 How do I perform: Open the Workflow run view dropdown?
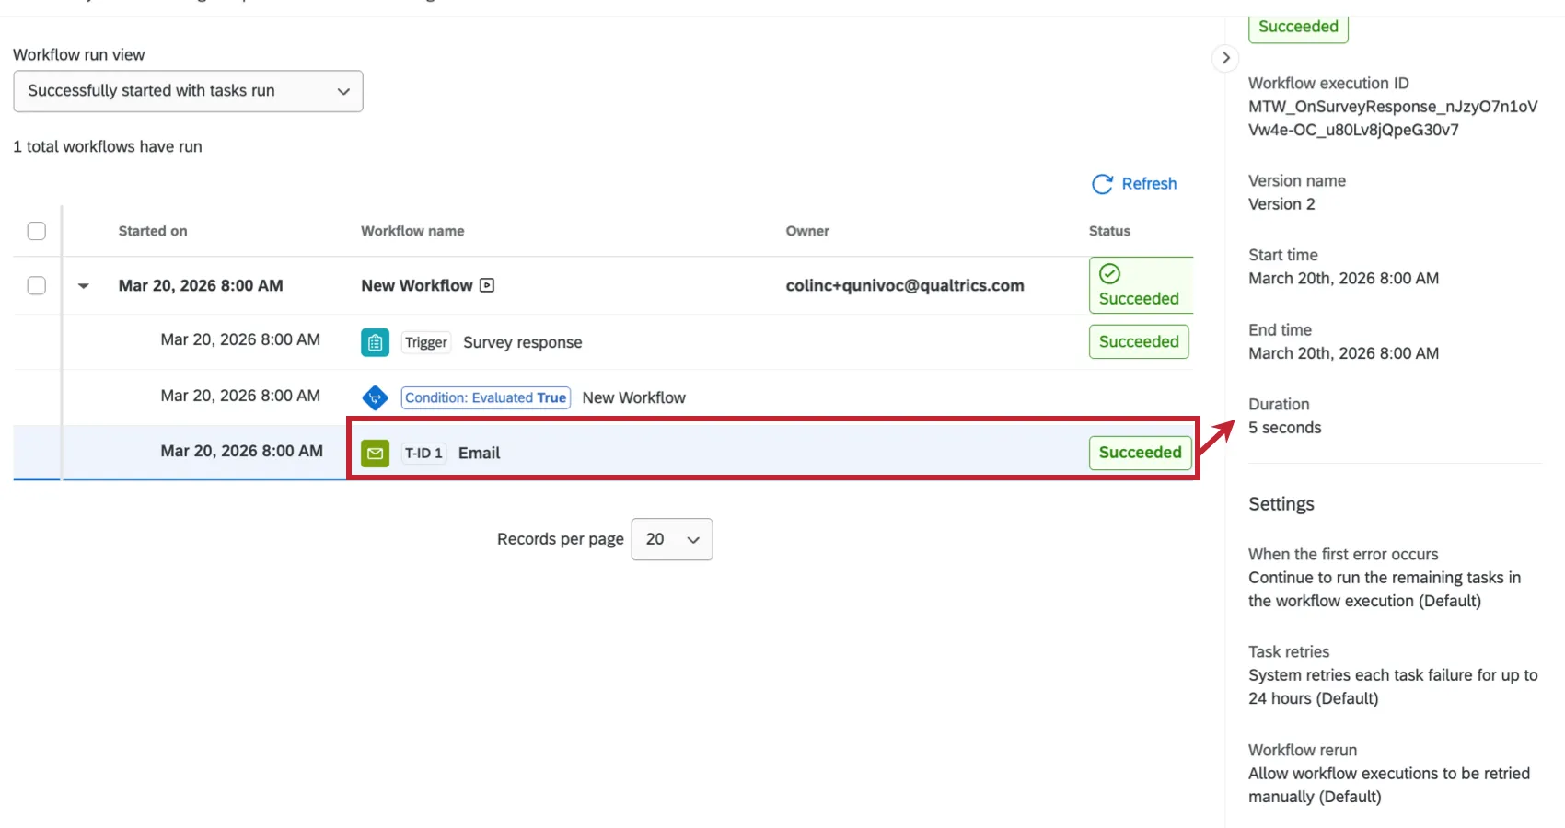188,91
